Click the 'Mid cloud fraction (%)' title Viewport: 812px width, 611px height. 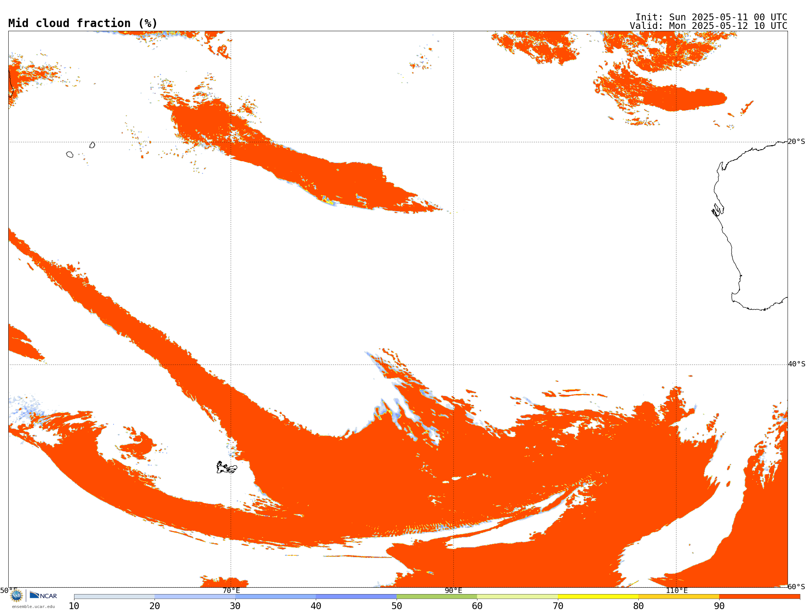[x=83, y=23]
